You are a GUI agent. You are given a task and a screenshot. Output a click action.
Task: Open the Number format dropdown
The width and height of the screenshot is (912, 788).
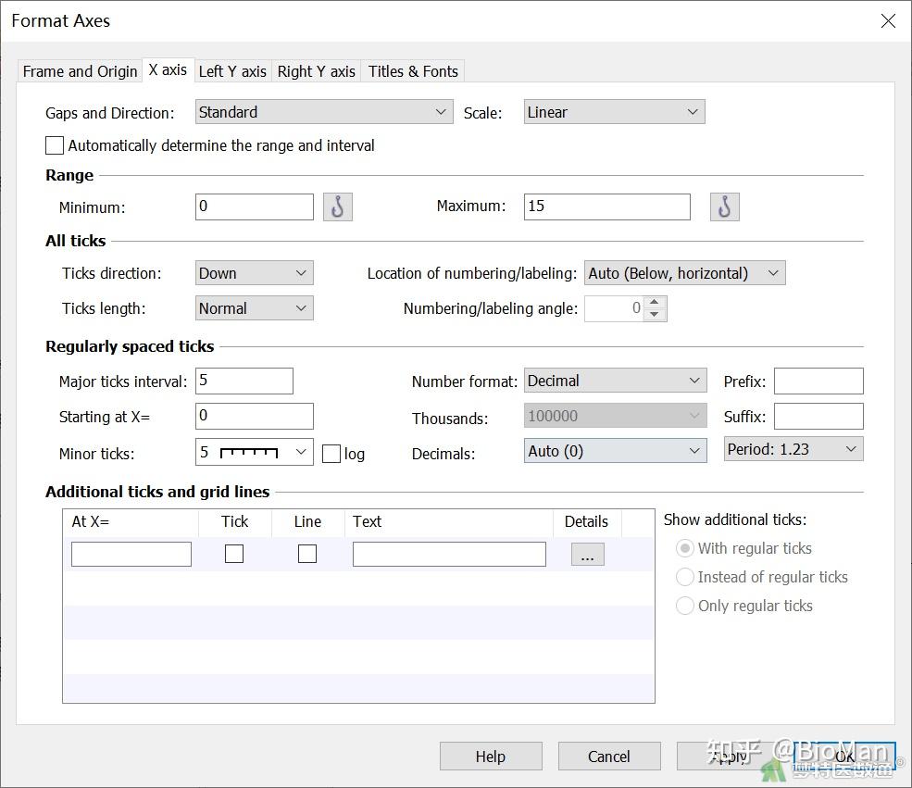(x=615, y=381)
